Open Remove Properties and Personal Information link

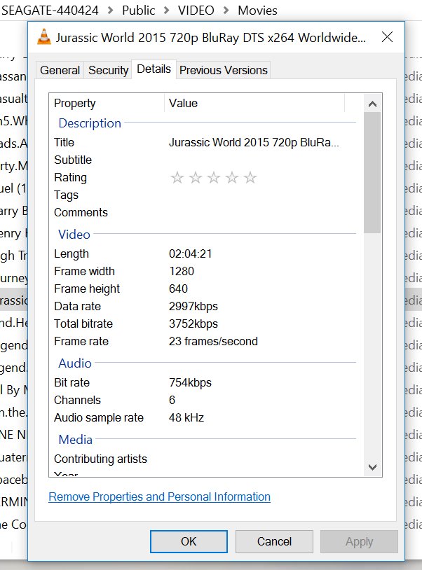(159, 497)
